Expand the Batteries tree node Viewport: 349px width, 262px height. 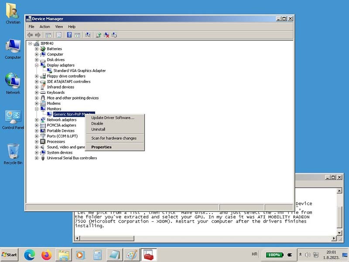tap(37, 49)
